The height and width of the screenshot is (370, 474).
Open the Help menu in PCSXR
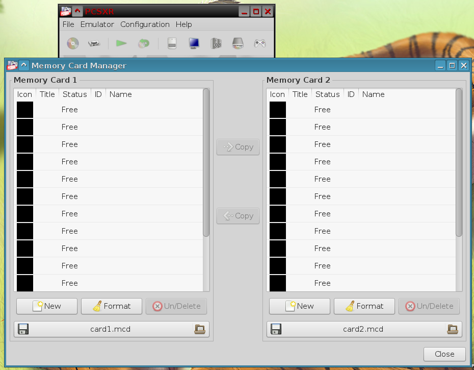click(184, 24)
